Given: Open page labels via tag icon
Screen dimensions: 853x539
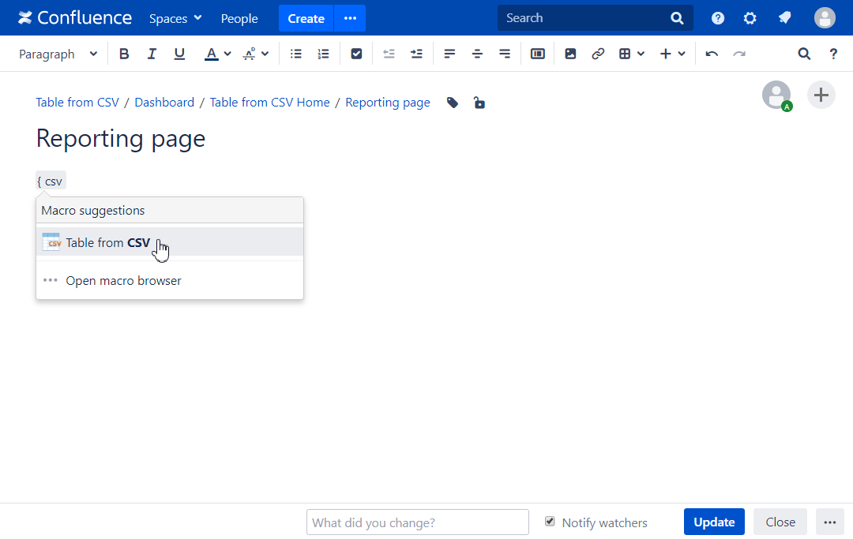Looking at the screenshot, I should (x=453, y=103).
